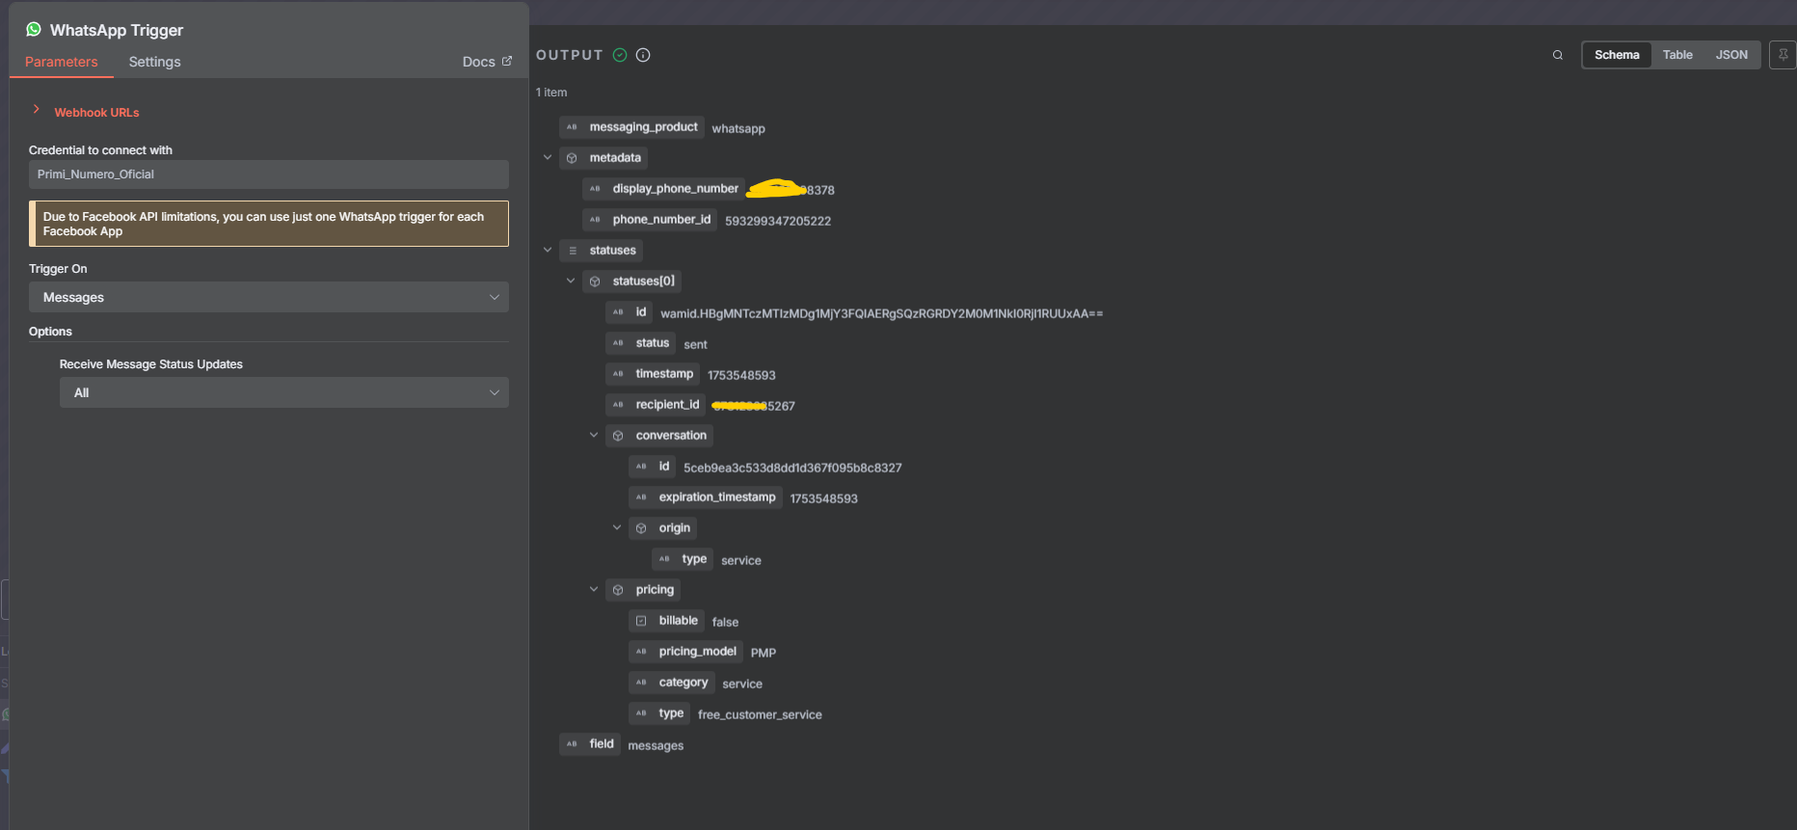Collapse the origin object
The image size is (1797, 830).
[x=617, y=527]
